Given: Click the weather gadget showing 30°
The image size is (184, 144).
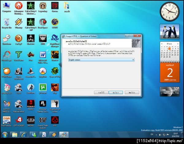Looking at the screenshot, I should [x=170, y=91].
